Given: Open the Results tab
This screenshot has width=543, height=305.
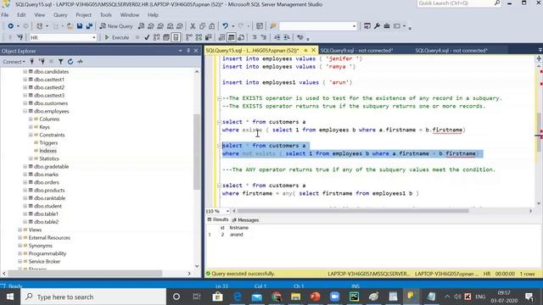Looking at the screenshot, I should (x=218, y=219).
